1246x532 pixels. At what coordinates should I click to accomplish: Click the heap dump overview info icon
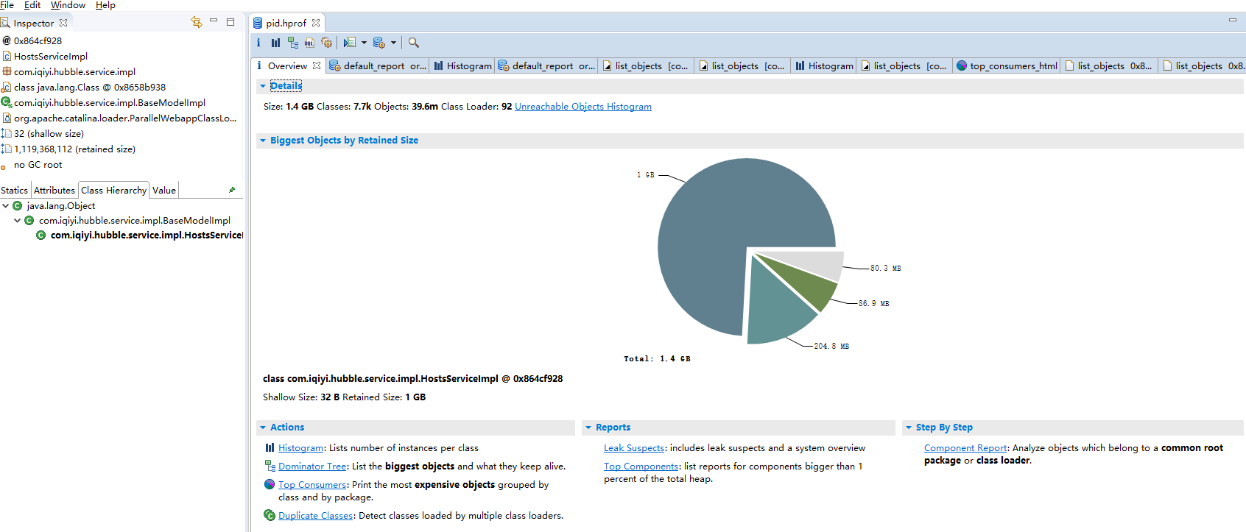pos(258,43)
